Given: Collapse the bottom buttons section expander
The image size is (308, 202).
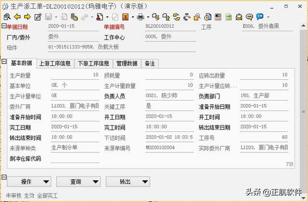Looking at the screenshot, I should (4, 177).
